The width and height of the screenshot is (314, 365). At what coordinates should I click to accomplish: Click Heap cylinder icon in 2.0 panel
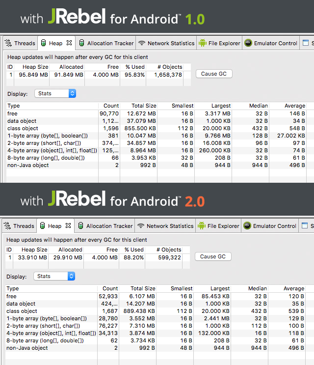point(42,225)
